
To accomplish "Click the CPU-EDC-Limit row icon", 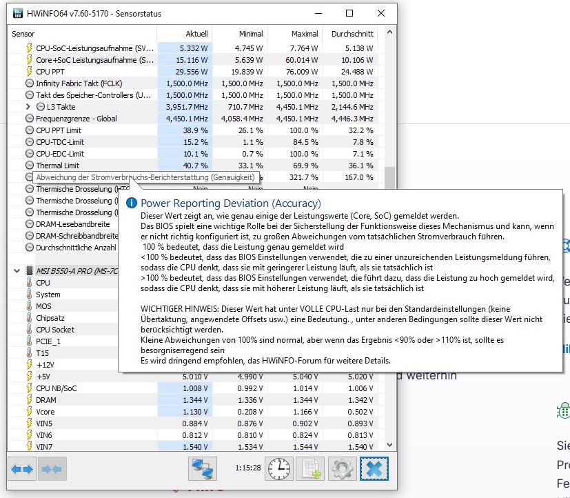I will [30, 154].
